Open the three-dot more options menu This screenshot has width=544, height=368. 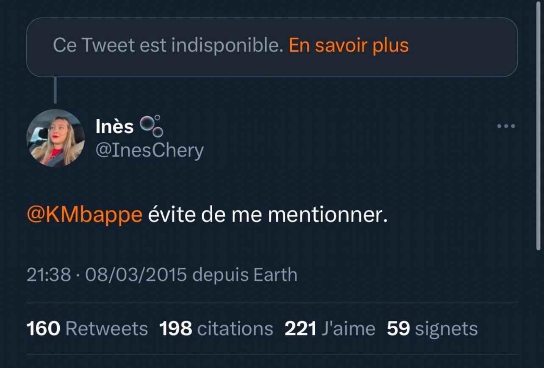click(x=506, y=126)
